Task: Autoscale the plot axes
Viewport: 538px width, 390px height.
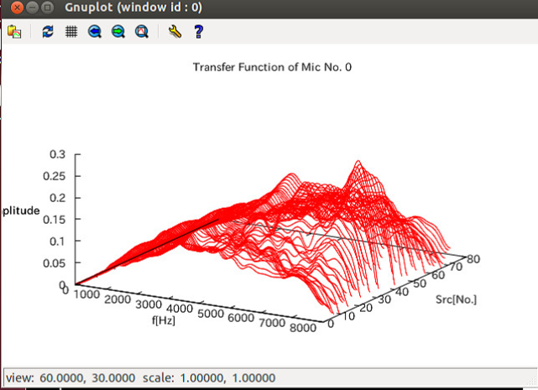Action: pos(142,32)
